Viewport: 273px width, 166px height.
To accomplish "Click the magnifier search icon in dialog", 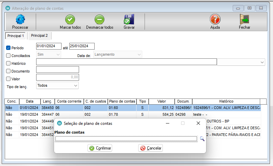I will [202, 139].
